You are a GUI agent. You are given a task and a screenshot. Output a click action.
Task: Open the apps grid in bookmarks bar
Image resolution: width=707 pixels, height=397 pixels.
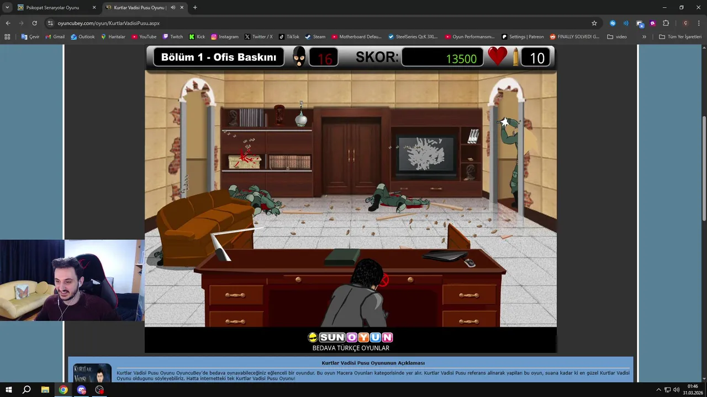click(7, 37)
